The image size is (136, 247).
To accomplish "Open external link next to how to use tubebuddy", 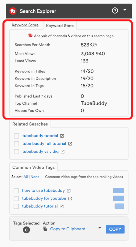I will 69,190.
